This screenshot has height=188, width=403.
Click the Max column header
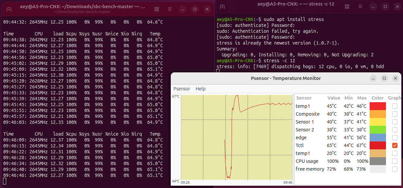[x=362, y=98]
